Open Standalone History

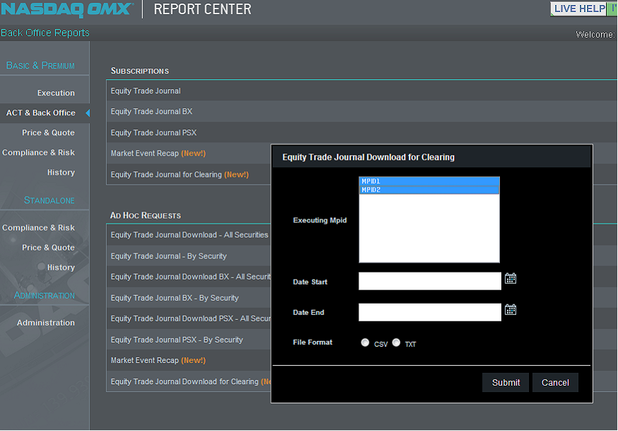point(61,268)
